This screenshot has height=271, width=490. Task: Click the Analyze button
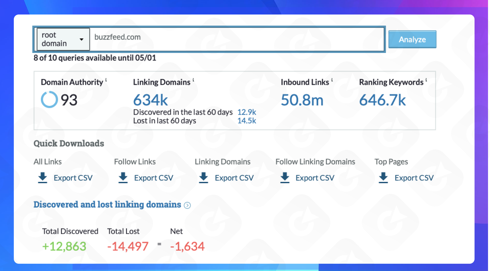click(x=412, y=39)
